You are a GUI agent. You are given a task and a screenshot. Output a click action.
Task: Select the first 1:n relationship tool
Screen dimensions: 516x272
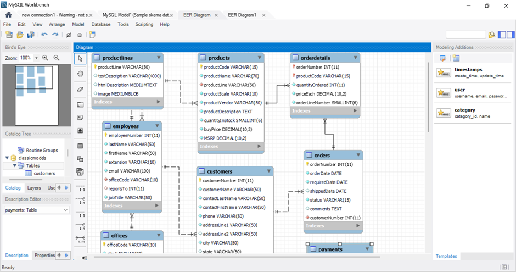(x=81, y=201)
